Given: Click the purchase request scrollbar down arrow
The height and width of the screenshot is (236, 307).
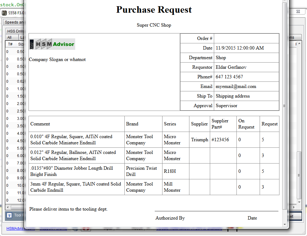Looking at the screenshot, I should coord(285,225).
